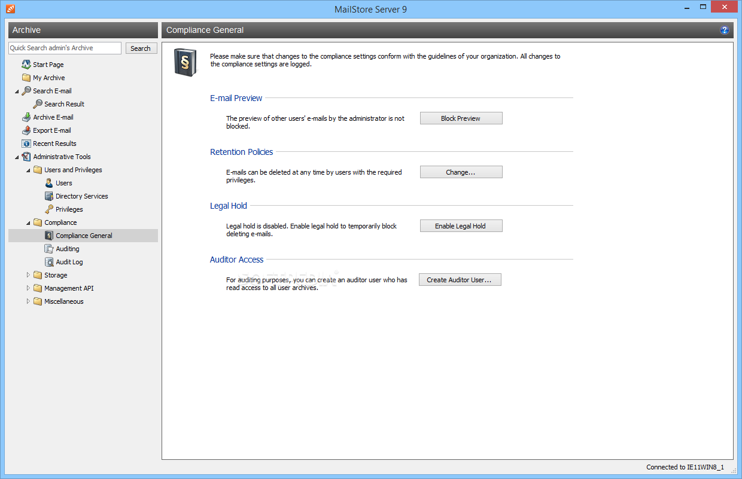Select the My Archive folder icon
The height and width of the screenshot is (479, 742).
pyautogui.click(x=26, y=78)
